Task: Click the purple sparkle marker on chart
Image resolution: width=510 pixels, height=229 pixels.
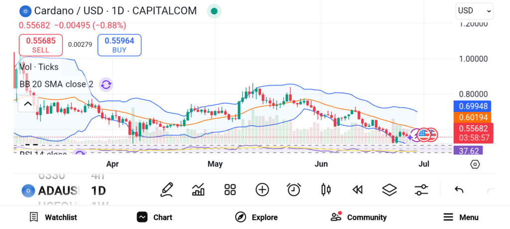Action: tap(410, 138)
